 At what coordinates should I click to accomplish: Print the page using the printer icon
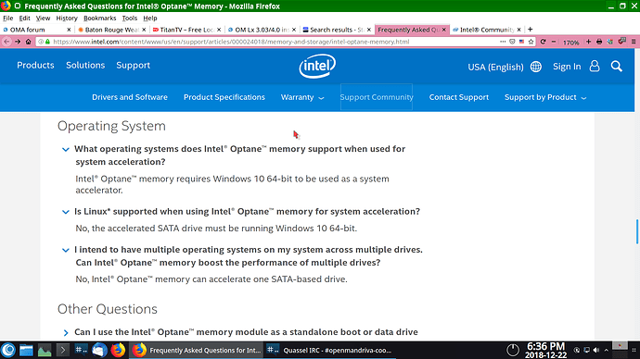(599, 42)
